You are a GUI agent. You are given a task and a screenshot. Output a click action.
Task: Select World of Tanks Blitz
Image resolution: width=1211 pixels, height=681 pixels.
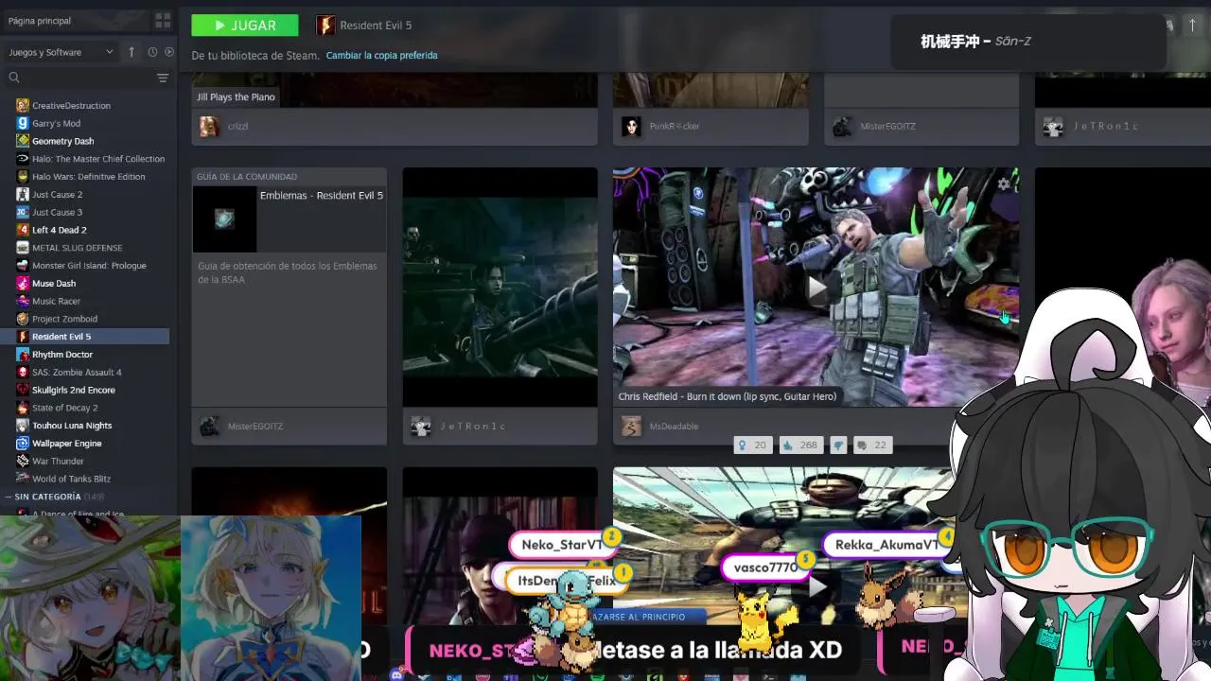click(x=71, y=479)
